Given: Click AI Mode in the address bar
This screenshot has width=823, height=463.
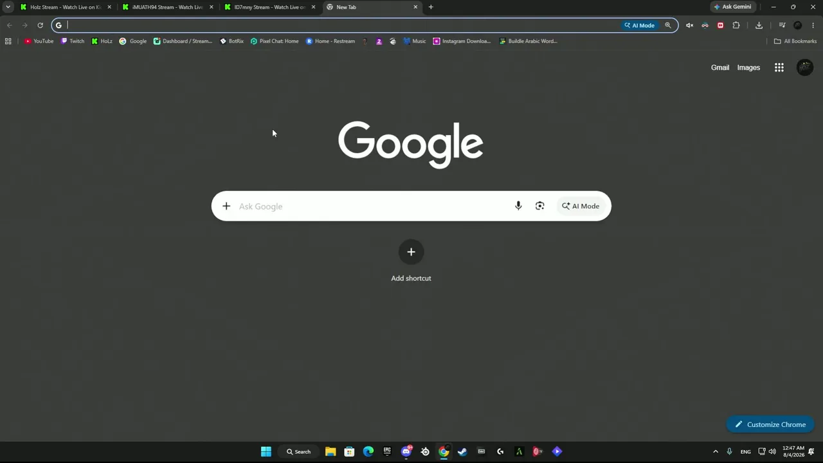Looking at the screenshot, I should 639,25.
